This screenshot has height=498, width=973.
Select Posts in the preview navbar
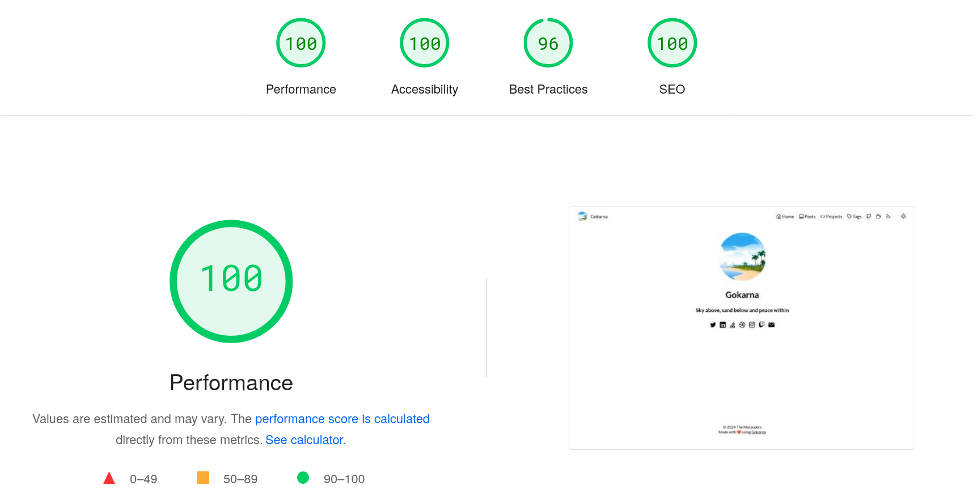click(x=807, y=217)
